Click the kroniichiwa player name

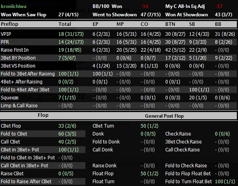(14, 6)
